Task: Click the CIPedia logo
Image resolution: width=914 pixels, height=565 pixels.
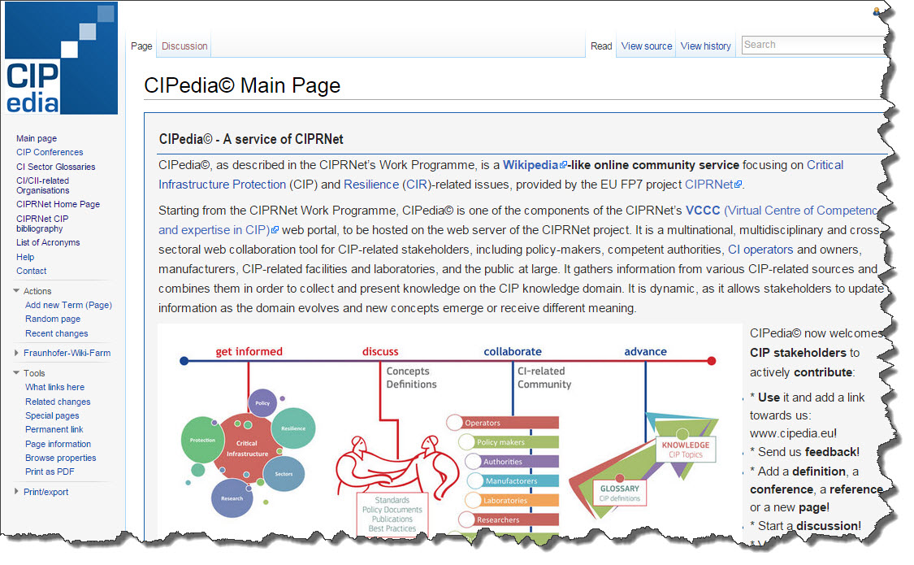Action: (x=60, y=57)
